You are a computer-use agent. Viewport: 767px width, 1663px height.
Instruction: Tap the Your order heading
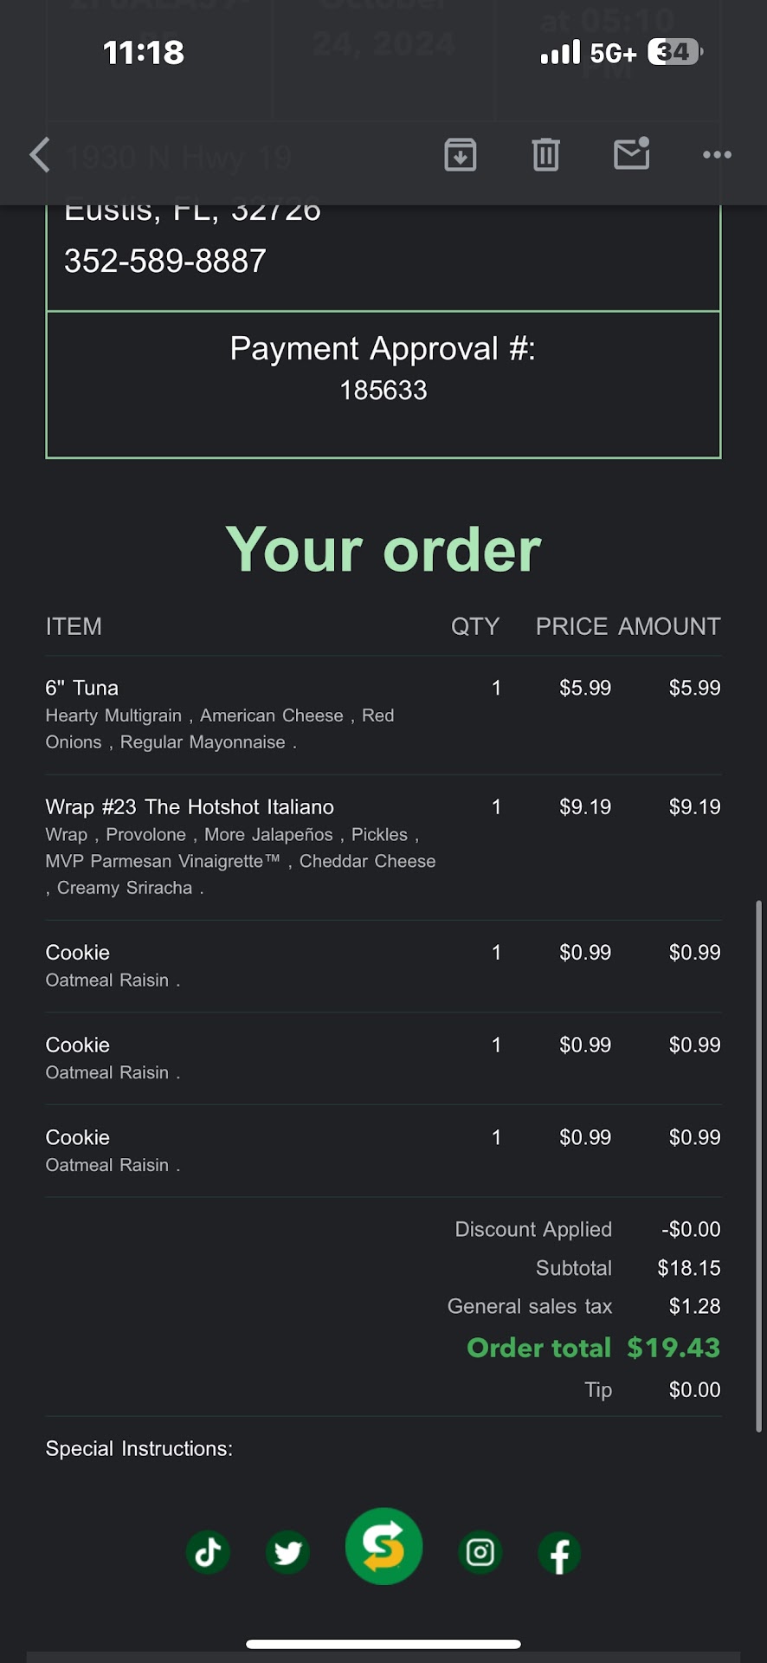[x=383, y=550]
